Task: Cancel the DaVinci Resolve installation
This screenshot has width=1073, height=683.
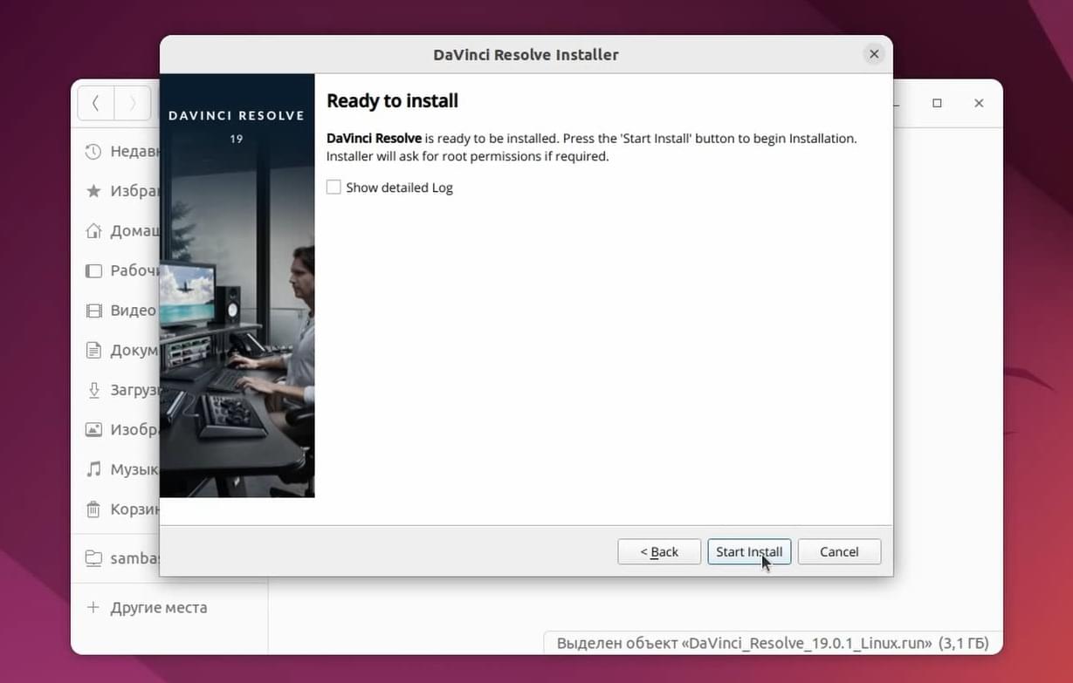Action: [x=839, y=552]
